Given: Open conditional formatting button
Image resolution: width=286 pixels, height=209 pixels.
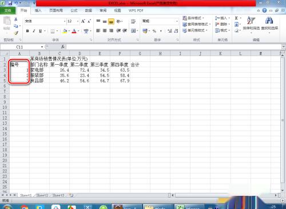Looking at the screenshot, I should click(193, 18).
